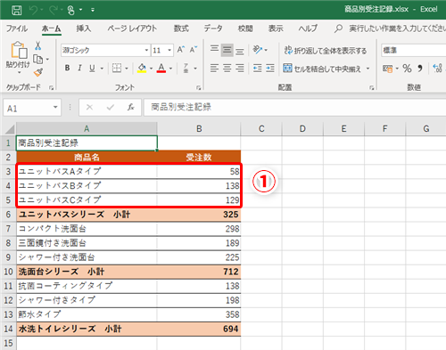Open the Borders dropdown arrow
This screenshot has height=350, width=446.
tap(127, 69)
